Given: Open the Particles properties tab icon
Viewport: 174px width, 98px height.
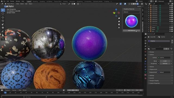Looking at the screenshot, I should click(x=145, y=64).
